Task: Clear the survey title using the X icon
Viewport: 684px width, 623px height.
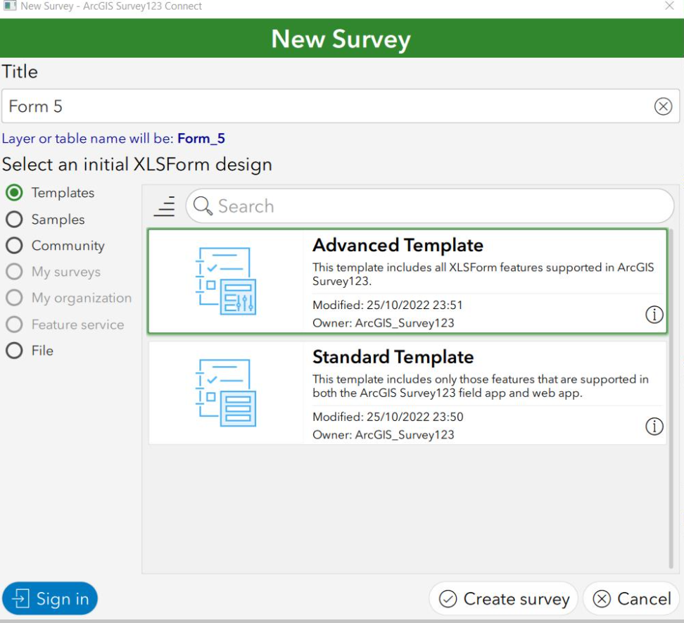Action: [x=662, y=106]
